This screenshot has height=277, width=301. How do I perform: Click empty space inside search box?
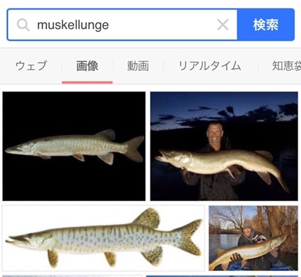point(162,25)
